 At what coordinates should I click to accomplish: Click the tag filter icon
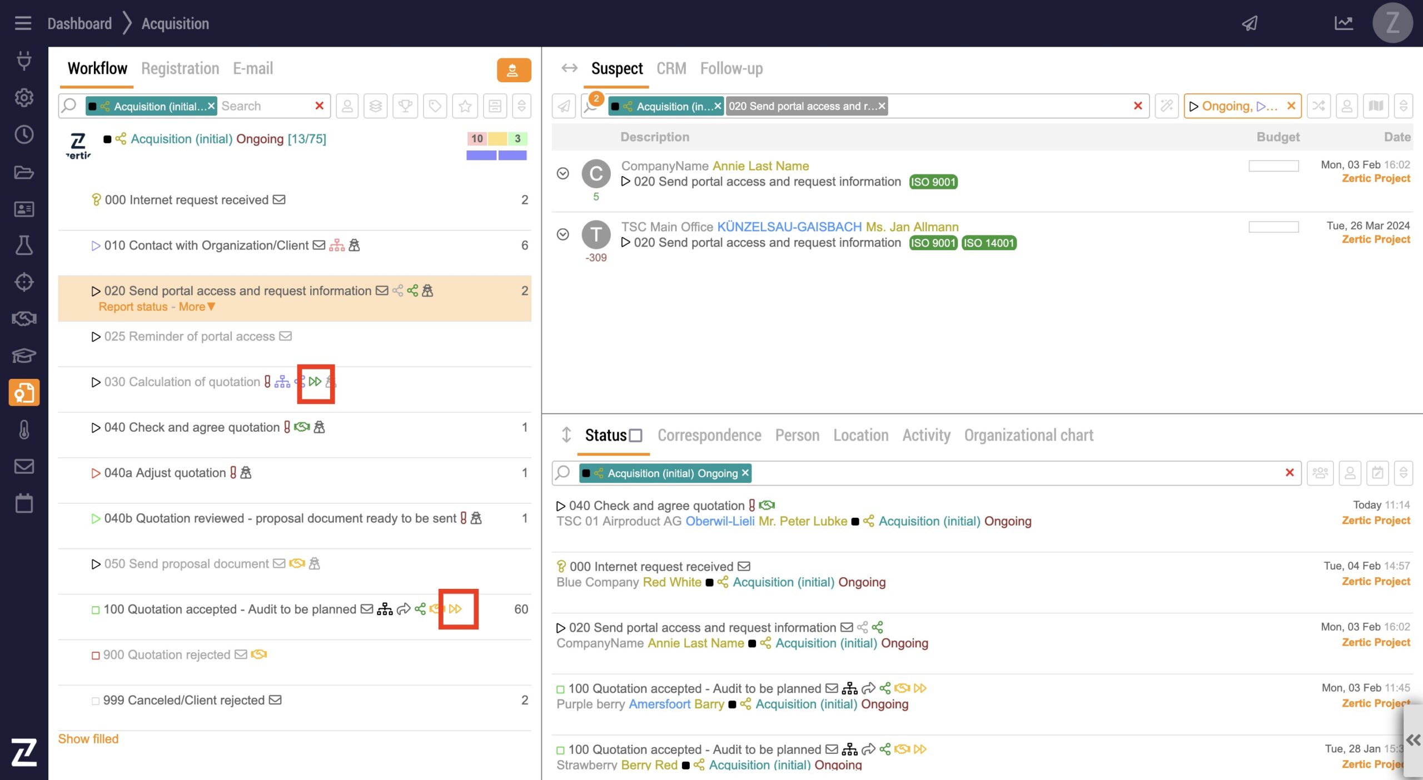[x=435, y=106]
